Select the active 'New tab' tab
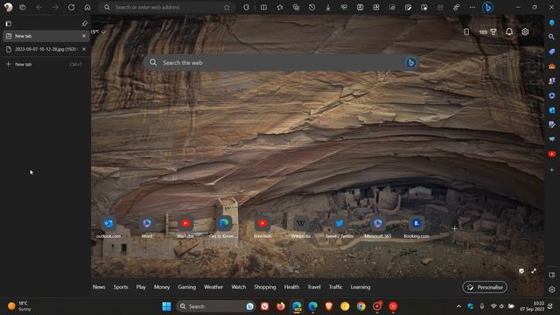 (45, 36)
